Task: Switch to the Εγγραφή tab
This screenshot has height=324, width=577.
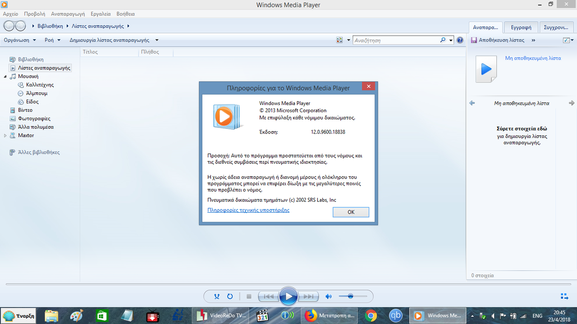Action: 521,27
